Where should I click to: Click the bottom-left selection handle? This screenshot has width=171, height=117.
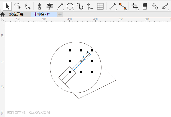click(70, 72)
